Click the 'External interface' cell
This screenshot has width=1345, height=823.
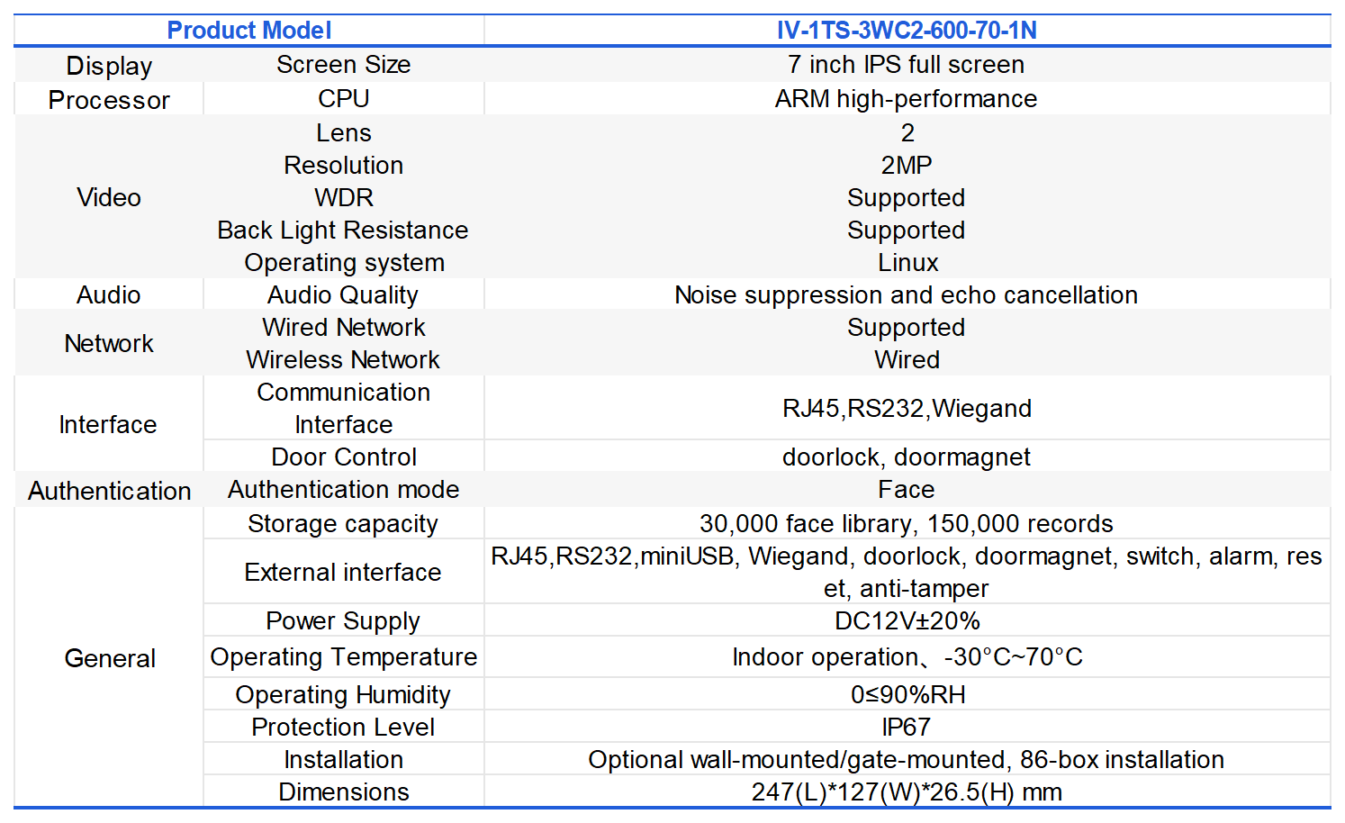[343, 573]
